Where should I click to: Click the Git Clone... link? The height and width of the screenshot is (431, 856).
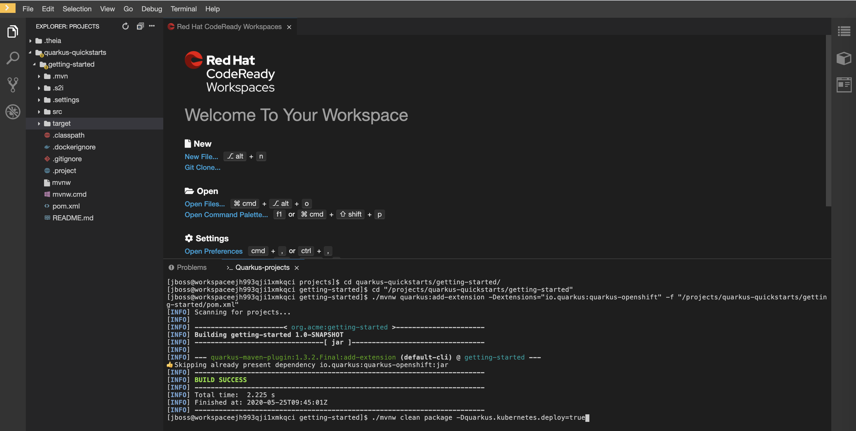click(202, 167)
